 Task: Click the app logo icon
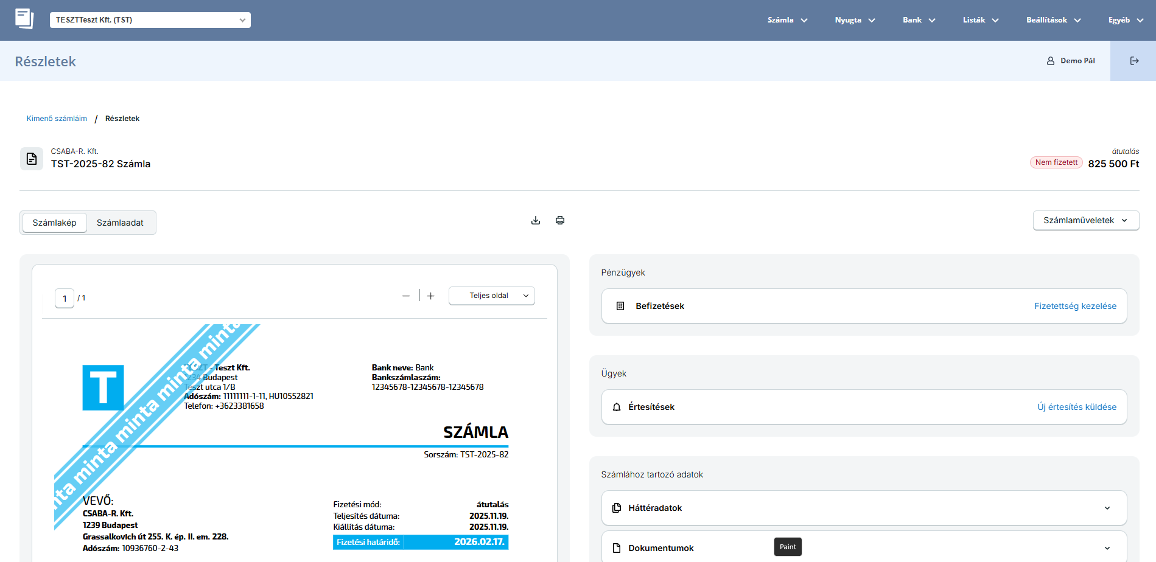point(24,19)
